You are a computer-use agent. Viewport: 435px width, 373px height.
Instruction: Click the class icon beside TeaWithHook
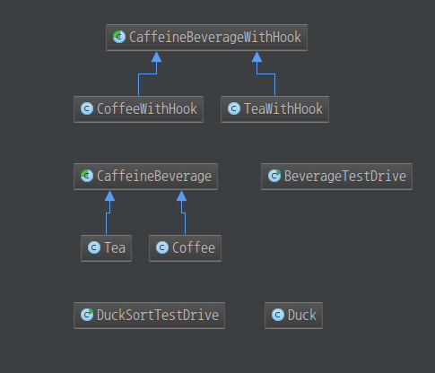point(234,108)
